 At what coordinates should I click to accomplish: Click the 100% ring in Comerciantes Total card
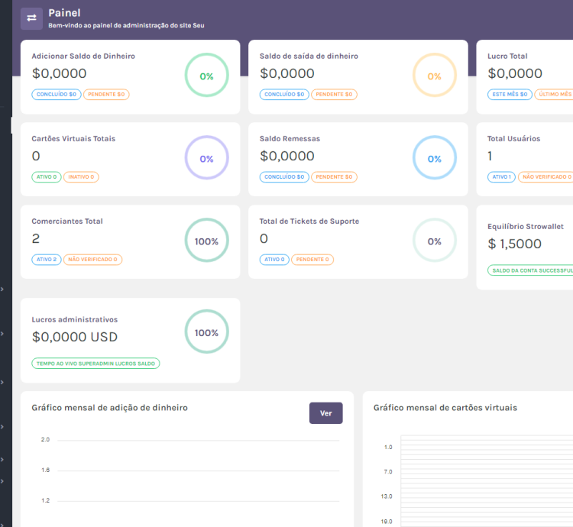pos(206,241)
